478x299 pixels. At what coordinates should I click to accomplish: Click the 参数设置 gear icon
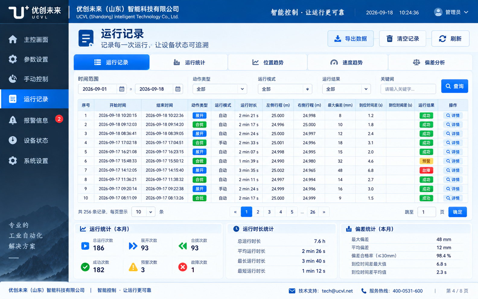click(x=13, y=59)
